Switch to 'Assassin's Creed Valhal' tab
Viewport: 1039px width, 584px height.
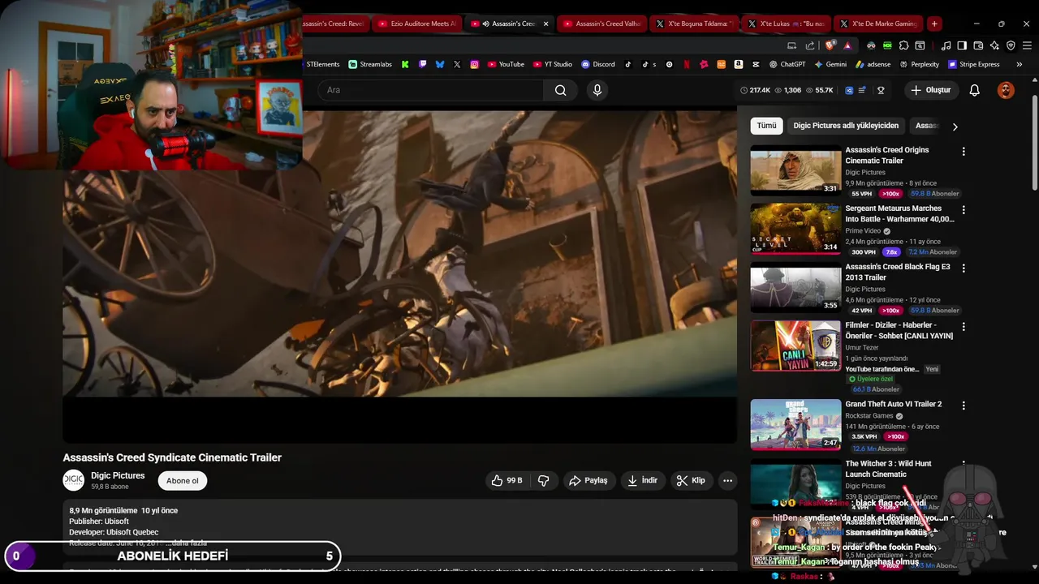coord(602,24)
